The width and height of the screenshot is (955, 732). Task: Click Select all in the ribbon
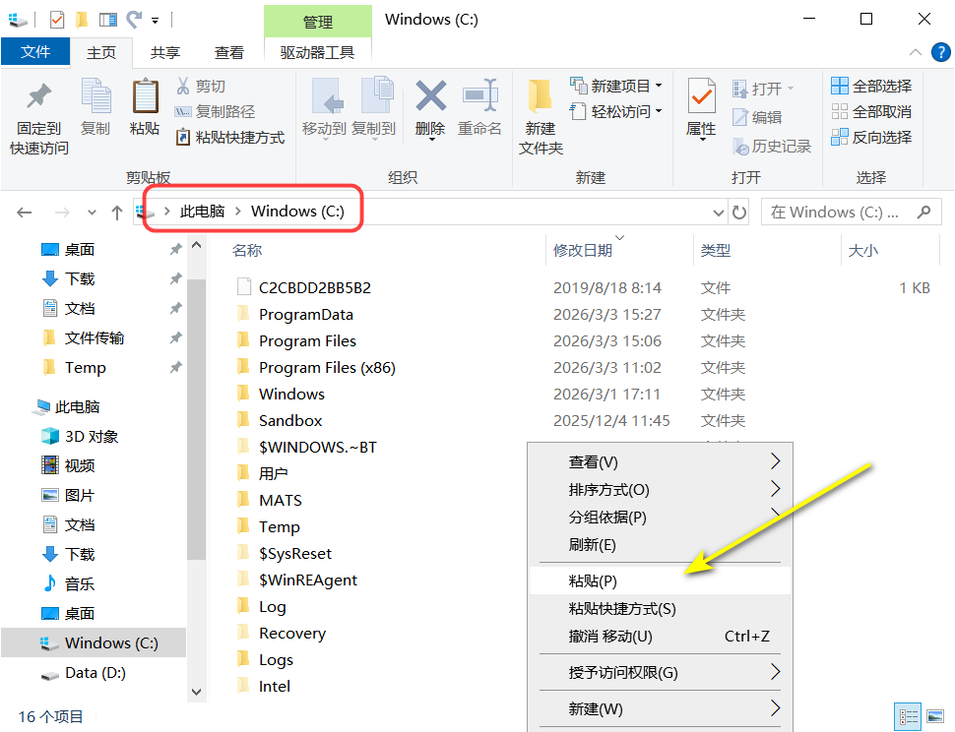coord(871,87)
